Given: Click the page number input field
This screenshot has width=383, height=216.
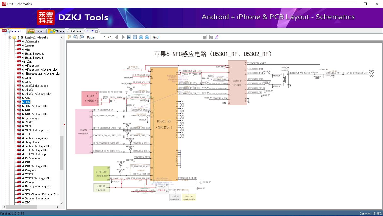Looking at the screenshot, I should tap(102, 37).
